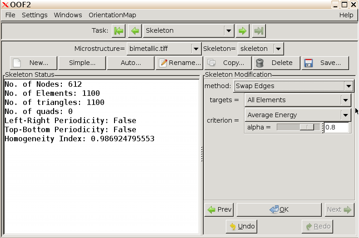Open the Task dropdown showing Skeleton
This screenshot has height=238, width=359.
coord(189,31)
